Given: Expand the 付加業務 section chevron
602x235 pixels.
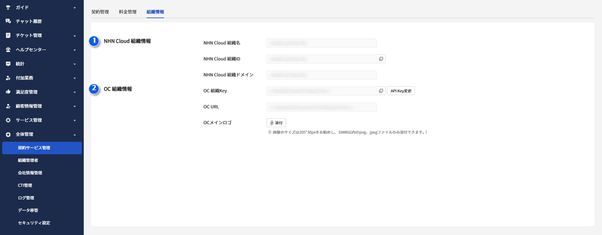Looking at the screenshot, I should click(75, 78).
